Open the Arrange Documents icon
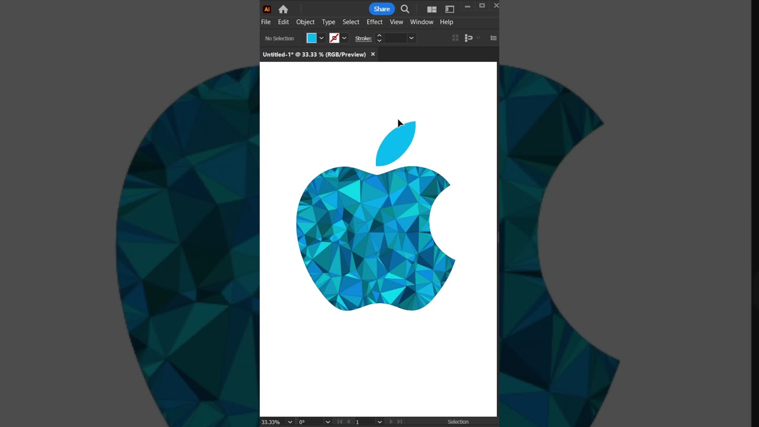Screen dimensions: 759x427 [x=432, y=9]
